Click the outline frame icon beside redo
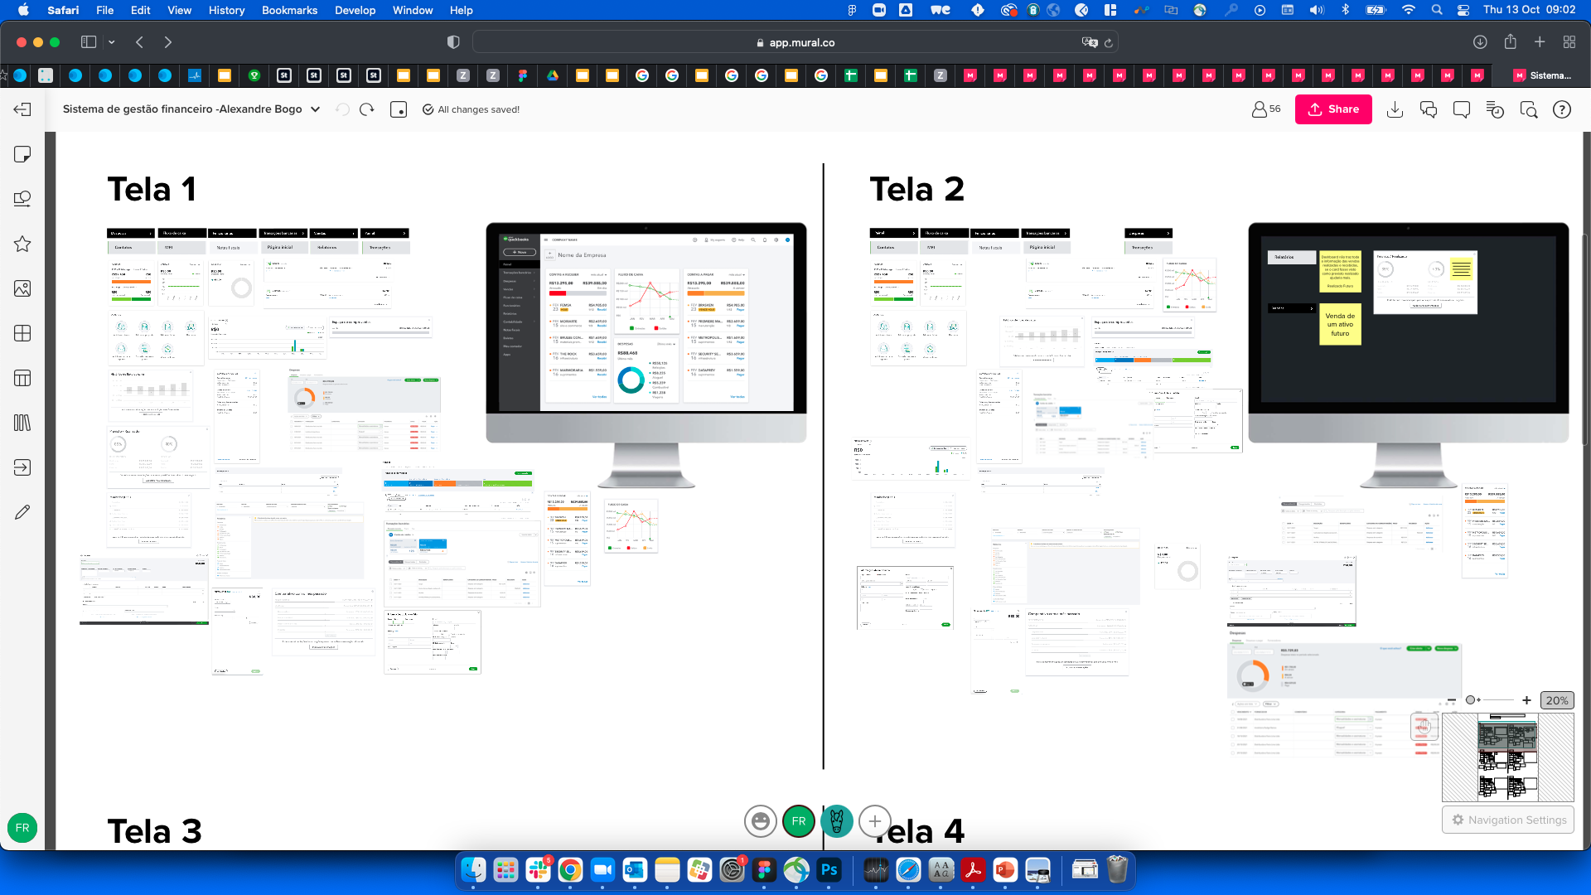The width and height of the screenshot is (1591, 895). coord(399,109)
